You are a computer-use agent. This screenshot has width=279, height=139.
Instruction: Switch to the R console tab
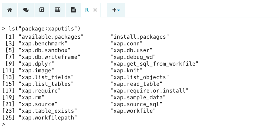click(87, 10)
